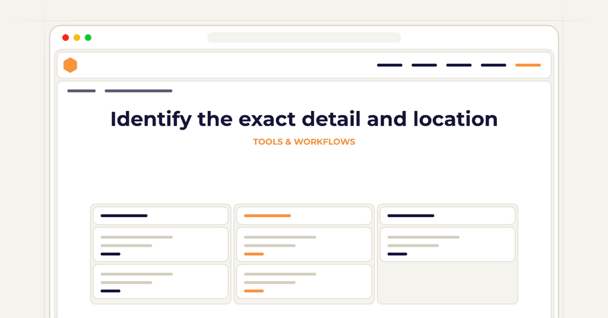The width and height of the screenshot is (608, 318).
Task: Click the red close window dot
Action: pos(65,37)
